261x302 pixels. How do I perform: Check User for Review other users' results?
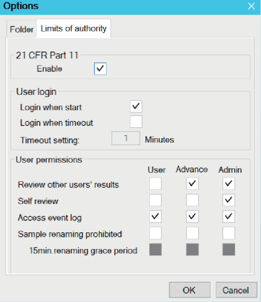coord(155,184)
